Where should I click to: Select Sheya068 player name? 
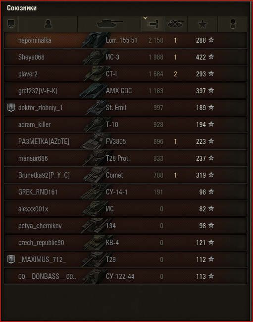click(31, 57)
